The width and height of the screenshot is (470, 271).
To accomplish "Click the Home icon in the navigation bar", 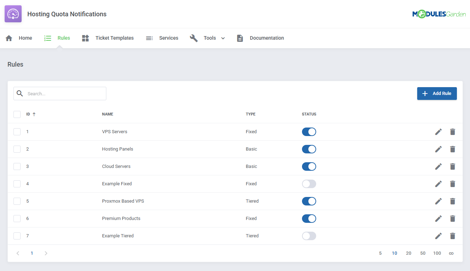I will (9, 38).
